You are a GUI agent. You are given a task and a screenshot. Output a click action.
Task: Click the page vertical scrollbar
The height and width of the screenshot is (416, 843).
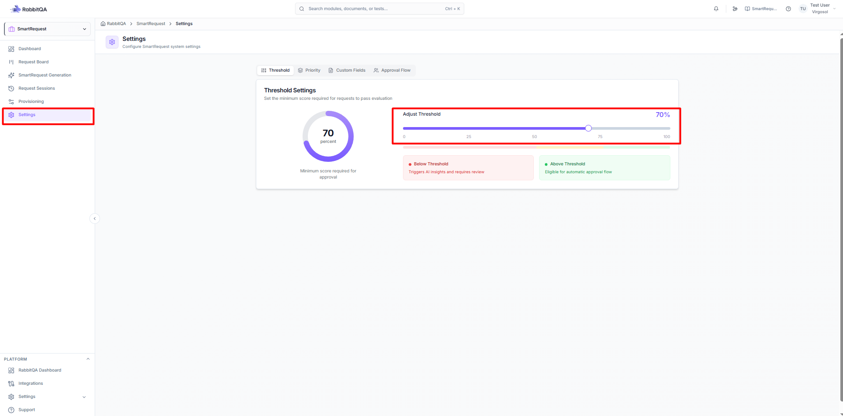coord(841,220)
